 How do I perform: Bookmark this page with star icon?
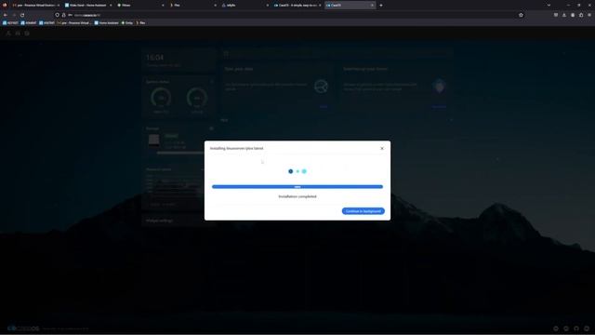pos(521,15)
